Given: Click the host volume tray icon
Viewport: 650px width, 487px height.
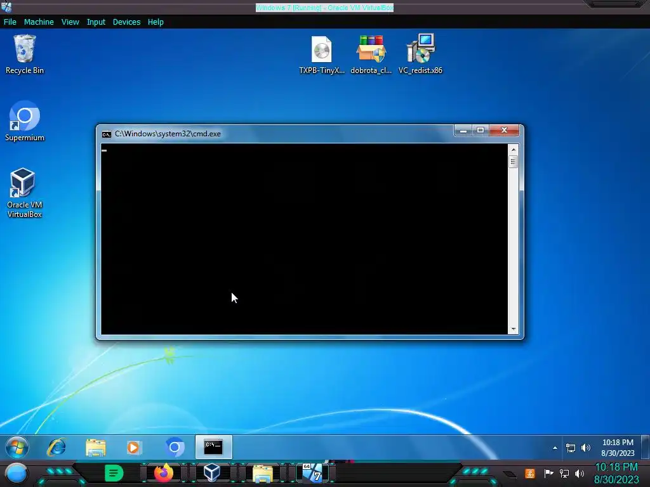Looking at the screenshot, I should [580, 473].
